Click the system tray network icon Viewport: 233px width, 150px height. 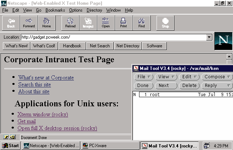point(207,146)
